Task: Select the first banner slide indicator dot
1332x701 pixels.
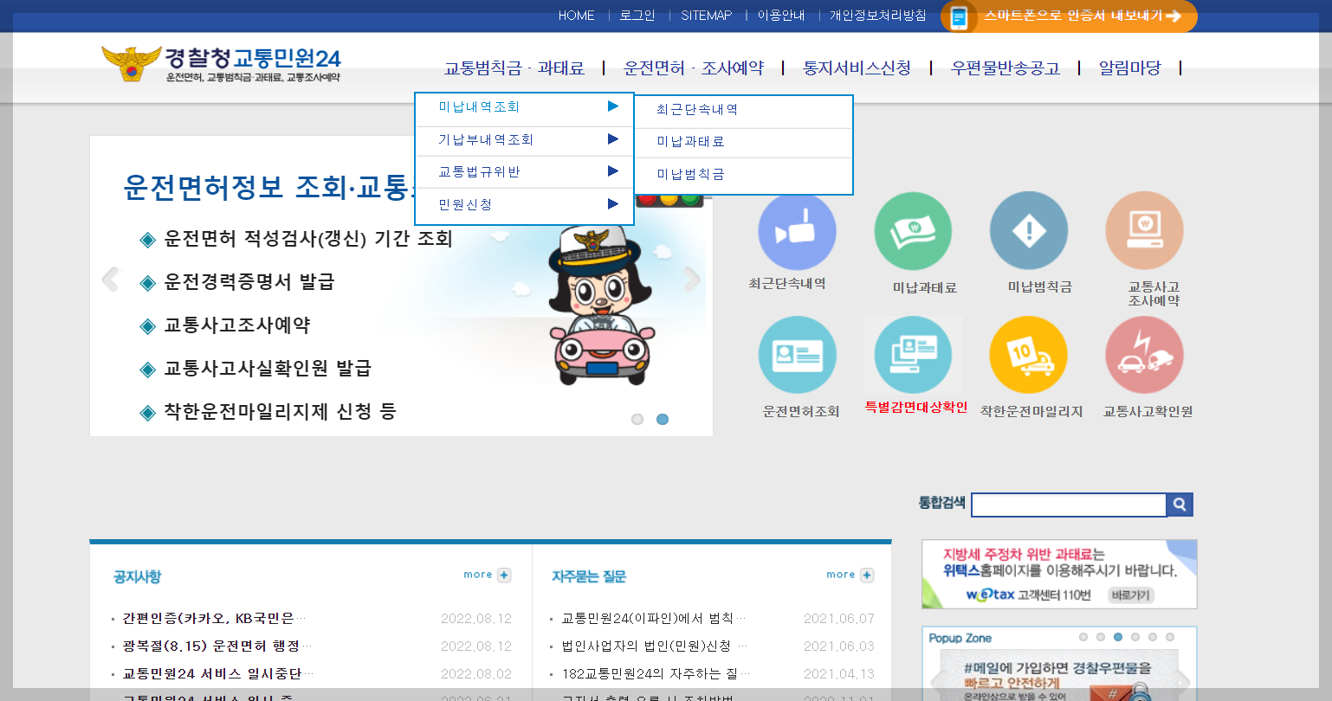Action: click(x=637, y=419)
